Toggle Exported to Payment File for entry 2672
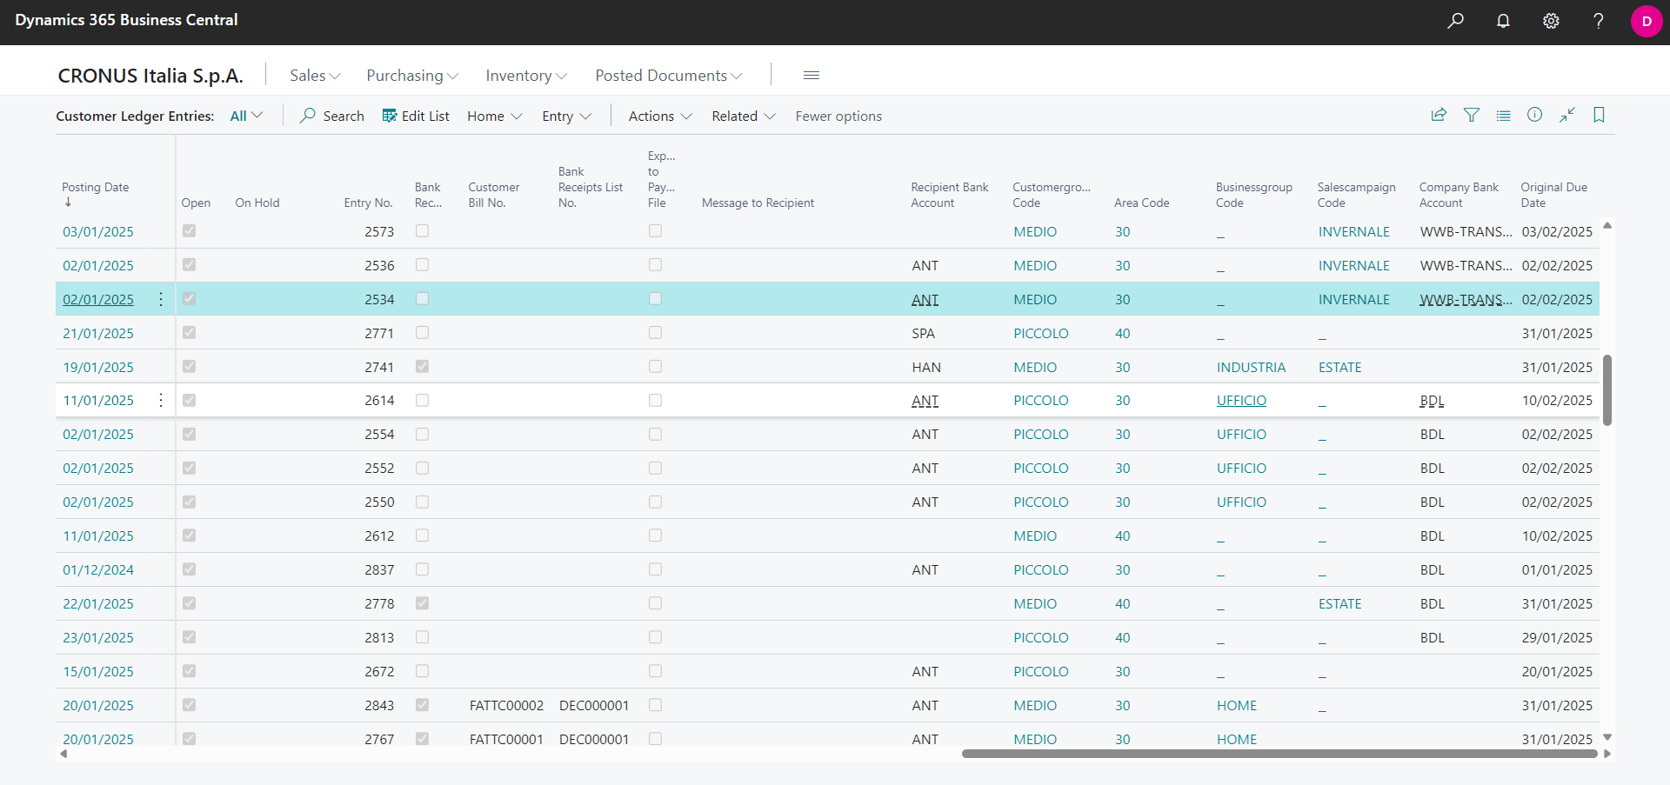1670x785 pixels. coord(655,671)
